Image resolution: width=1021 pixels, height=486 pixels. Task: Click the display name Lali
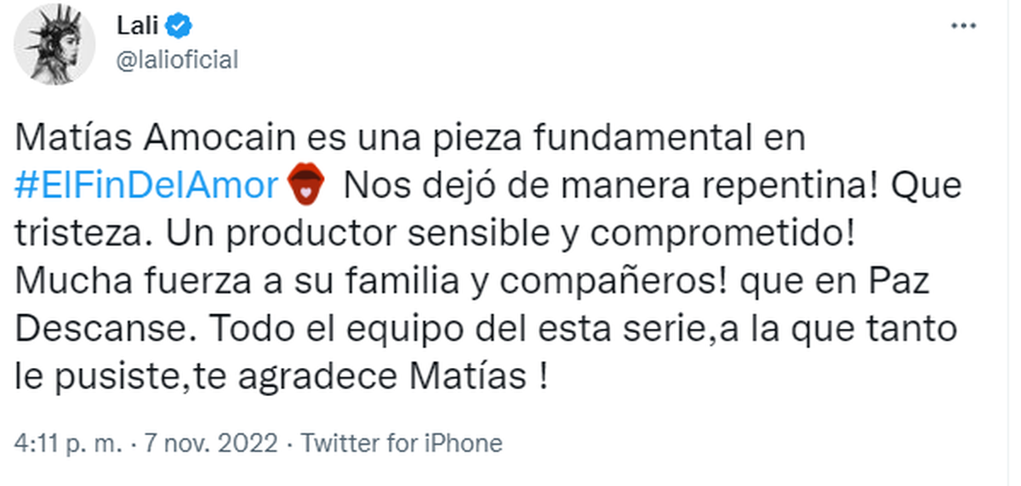(137, 27)
